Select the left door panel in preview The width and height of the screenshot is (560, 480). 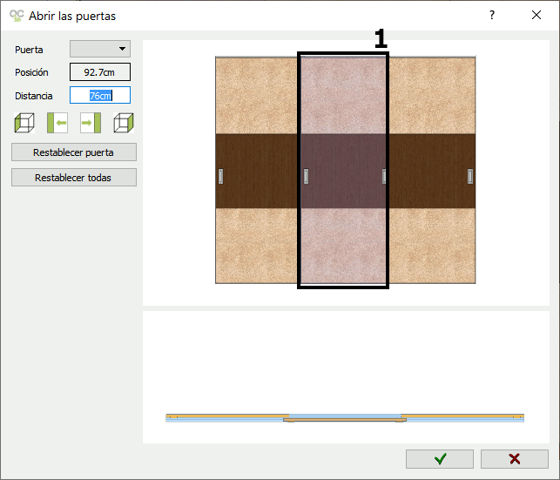tap(256, 170)
